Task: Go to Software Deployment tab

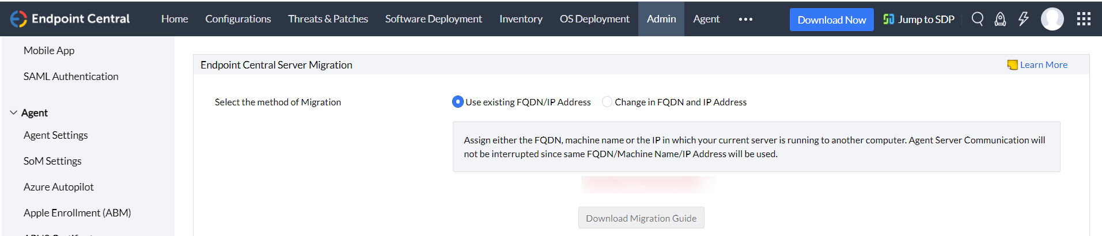Action: 433,19
